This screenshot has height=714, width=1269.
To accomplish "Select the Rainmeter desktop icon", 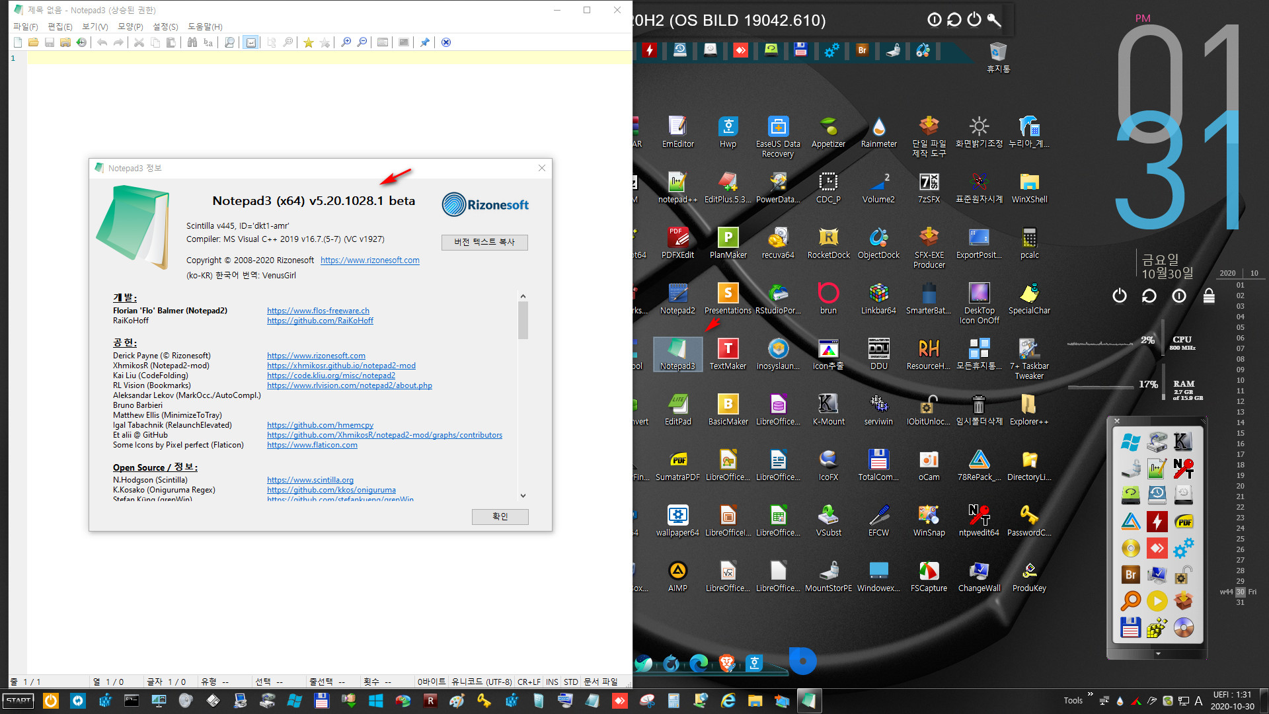I will [878, 132].
